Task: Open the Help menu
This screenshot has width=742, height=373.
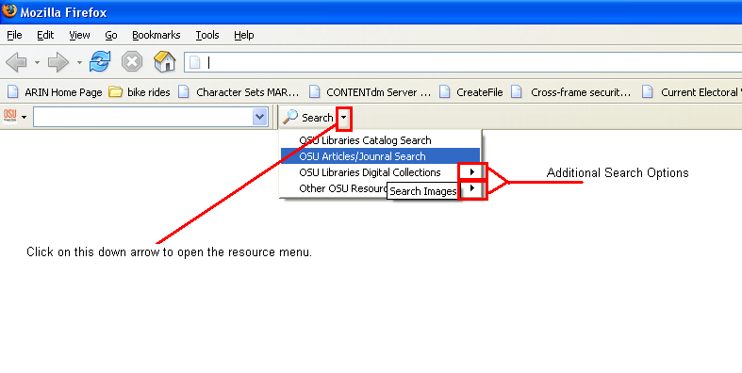Action: coord(243,35)
